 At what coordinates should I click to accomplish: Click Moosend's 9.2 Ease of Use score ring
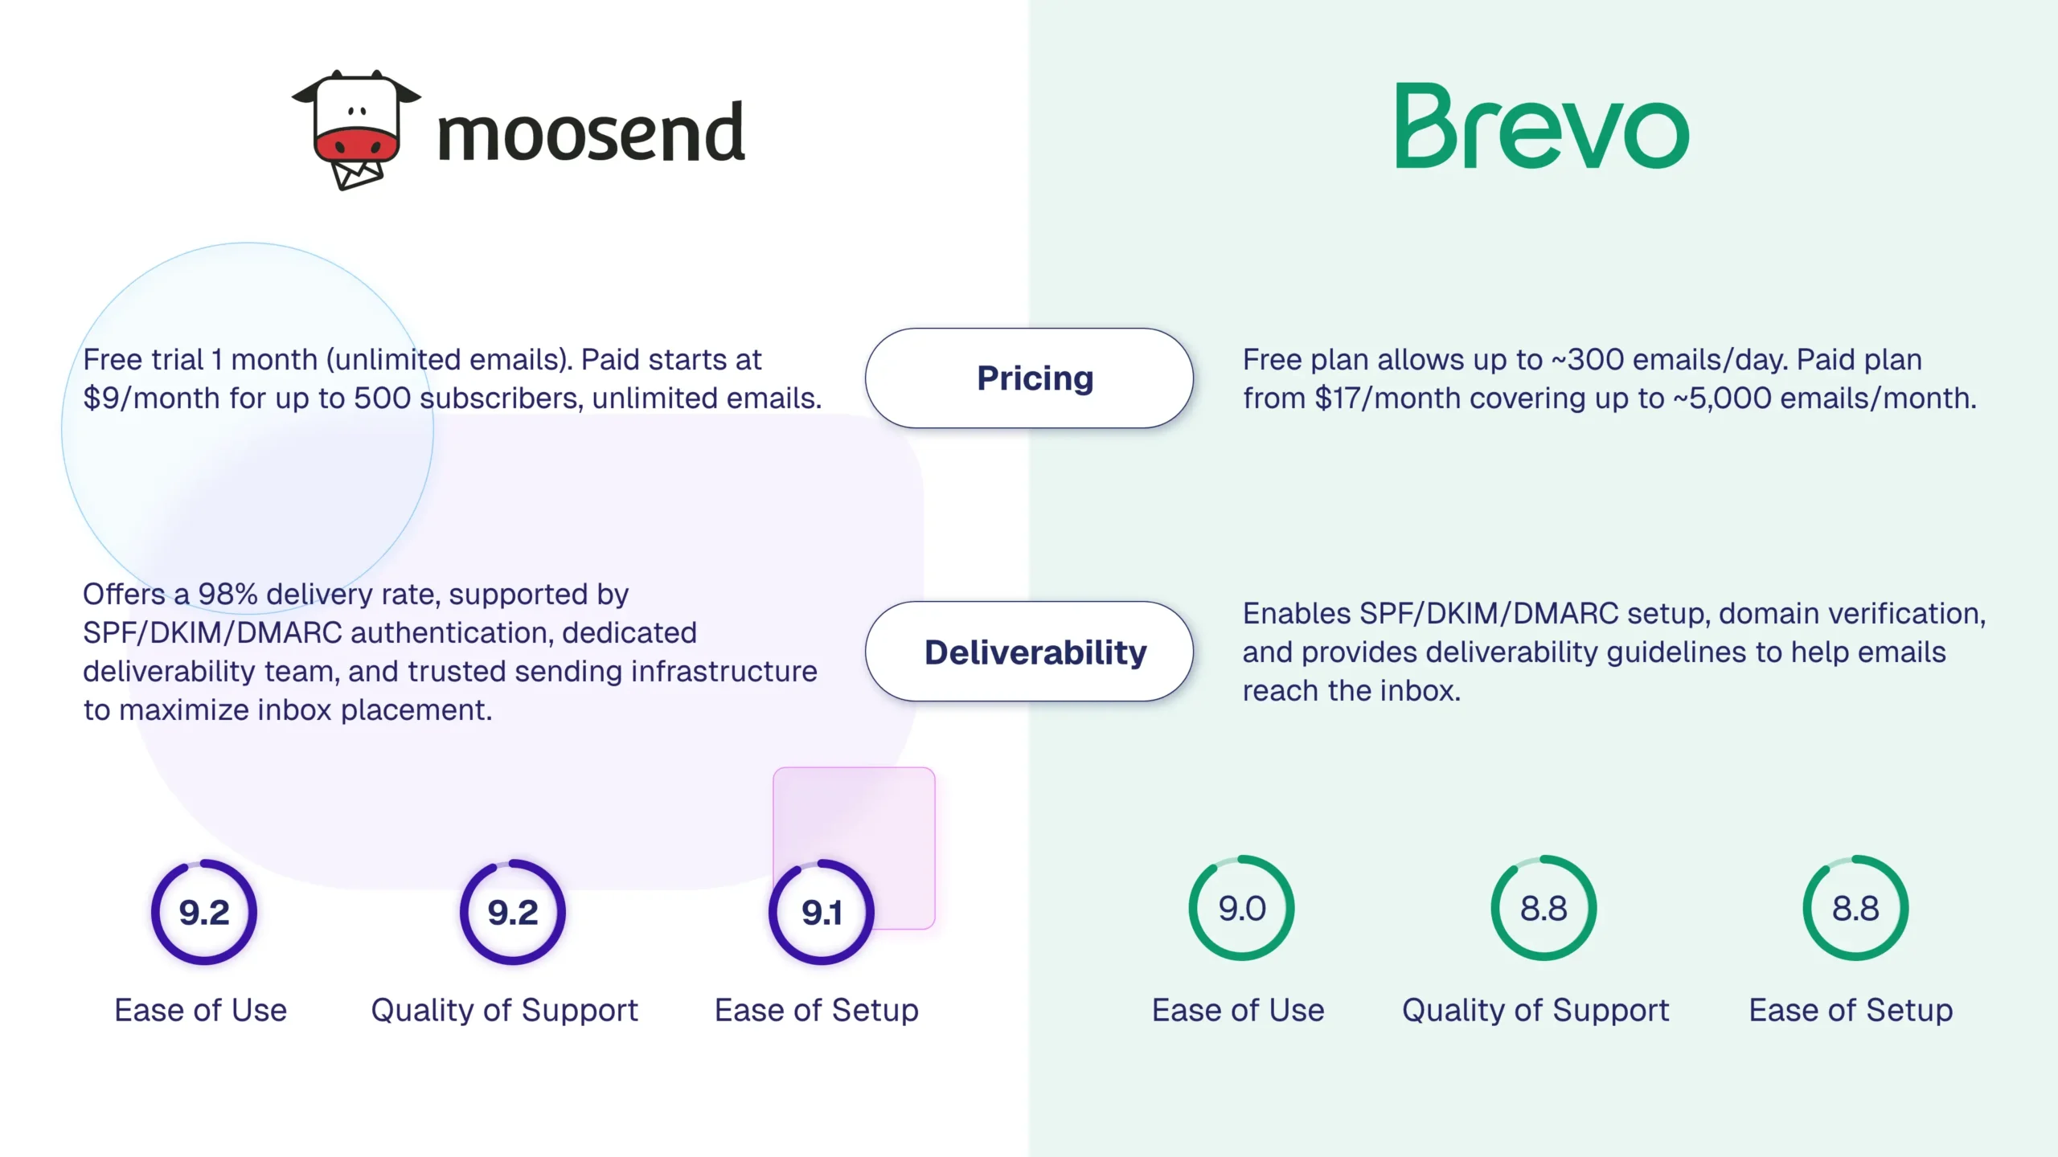pos(204,912)
